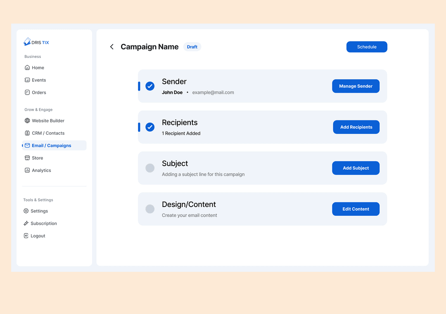Click the Add Recipients button

pyautogui.click(x=356, y=127)
